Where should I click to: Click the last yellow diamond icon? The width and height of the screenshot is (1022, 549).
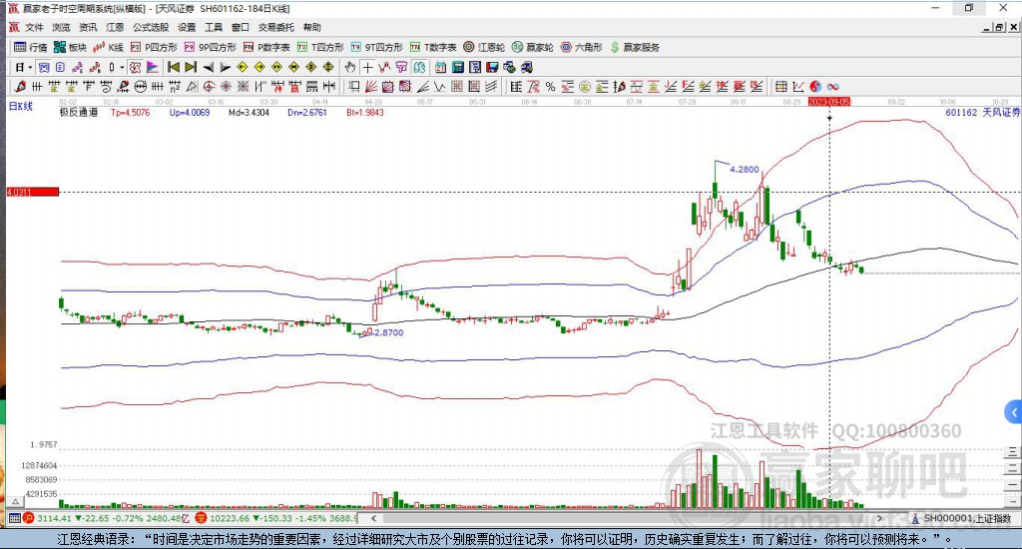pos(328,67)
